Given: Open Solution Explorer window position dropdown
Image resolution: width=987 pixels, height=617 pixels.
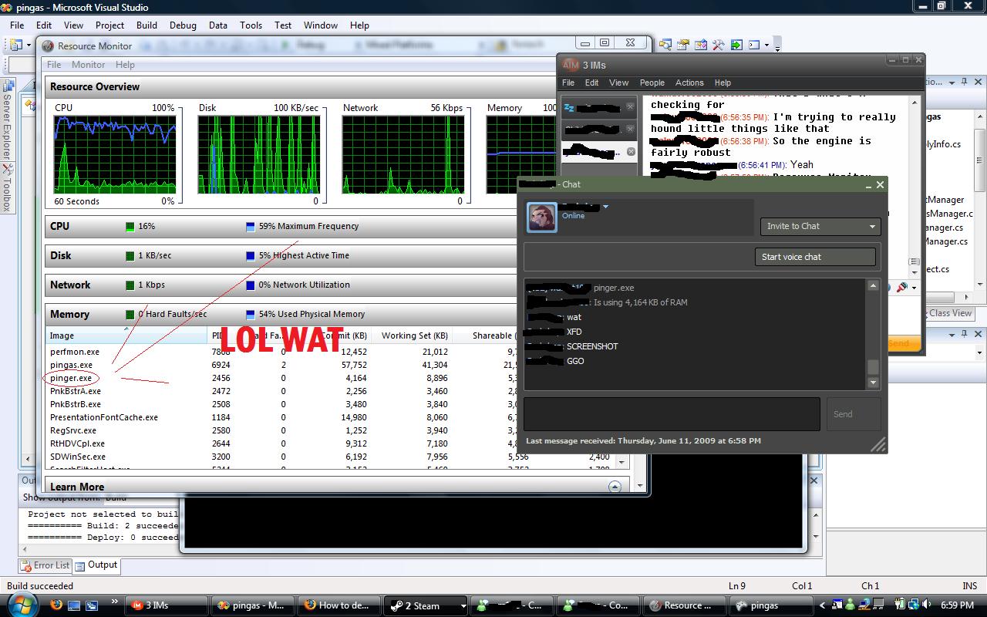Looking at the screenshot, I should tap(951, 81).
